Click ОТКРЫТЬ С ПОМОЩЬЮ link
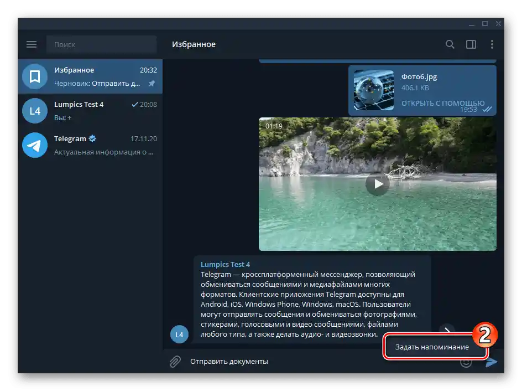The image size is (522, 391). [443, 104]
